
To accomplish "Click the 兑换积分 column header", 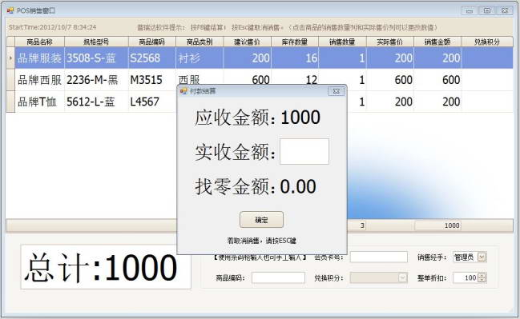I will (x=487, y=42).
